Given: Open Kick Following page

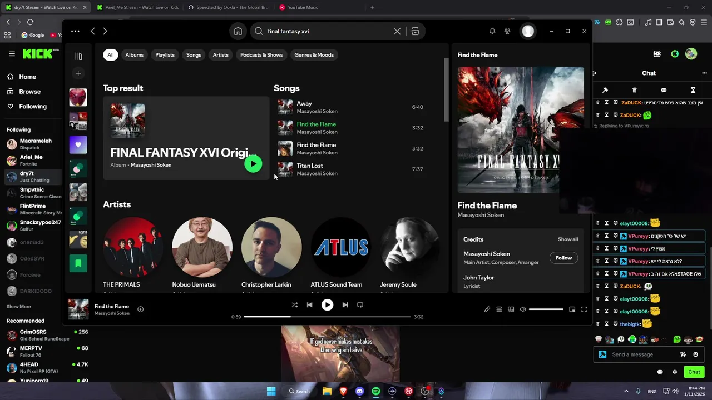Looking at the screenshot, I should [x=27, y=106].
